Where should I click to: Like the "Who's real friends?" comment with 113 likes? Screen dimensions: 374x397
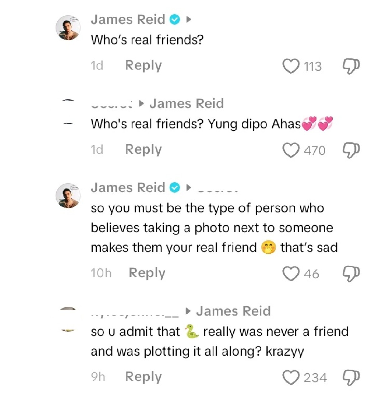coord(290,66)
